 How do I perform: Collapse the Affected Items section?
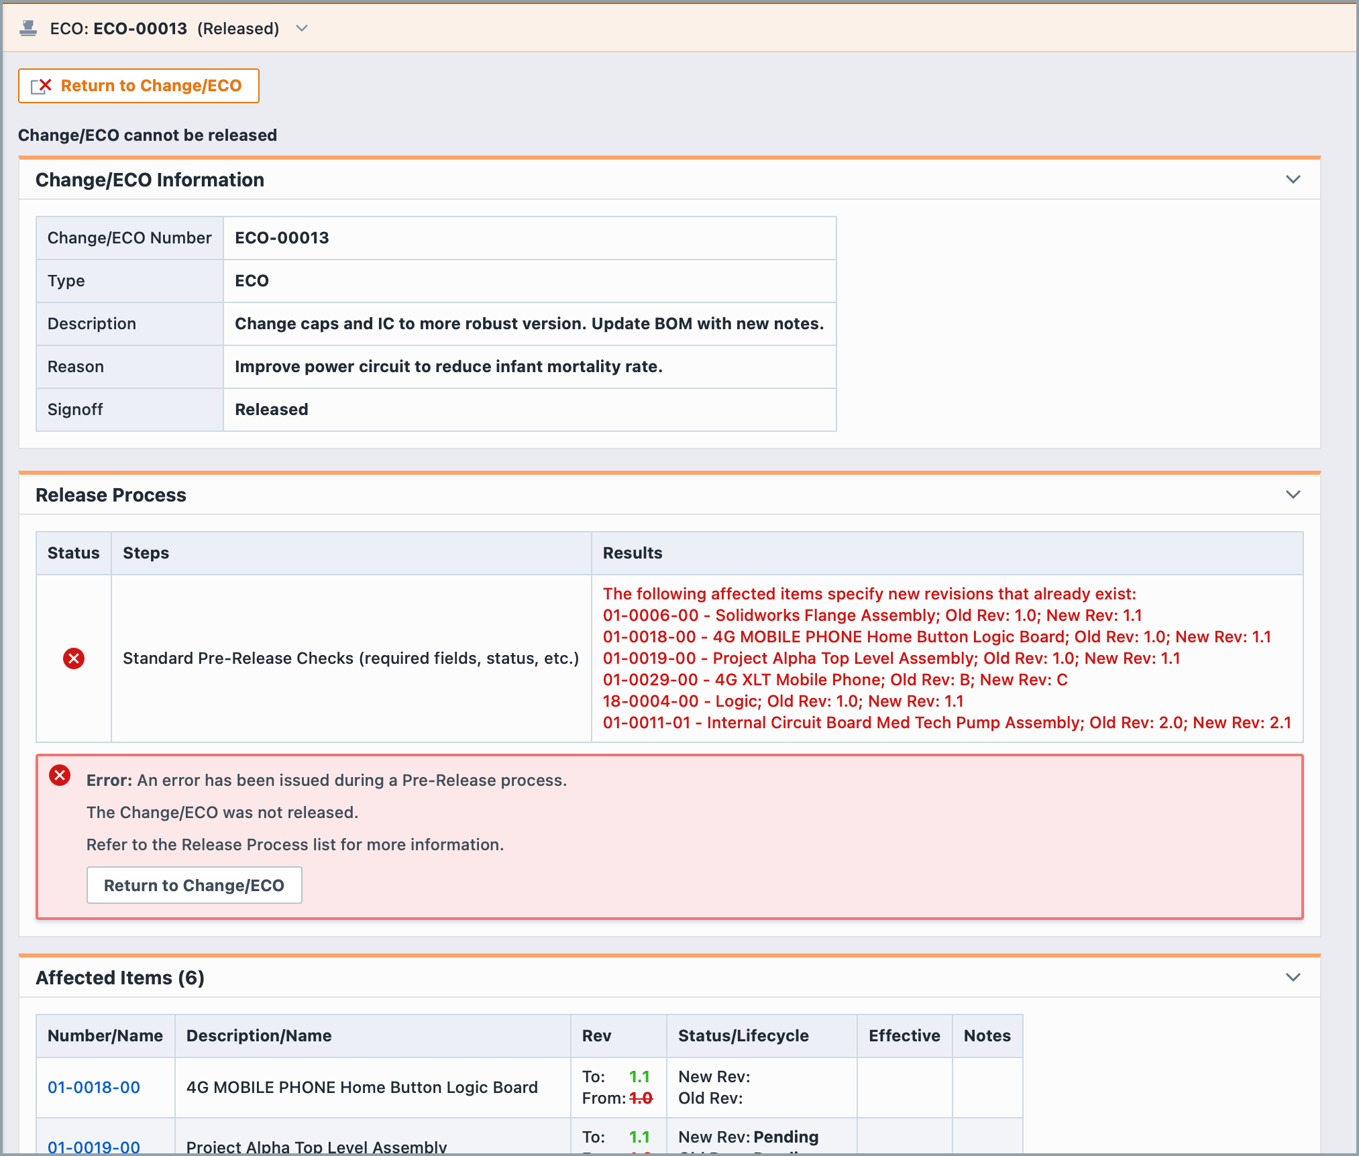1293,978
